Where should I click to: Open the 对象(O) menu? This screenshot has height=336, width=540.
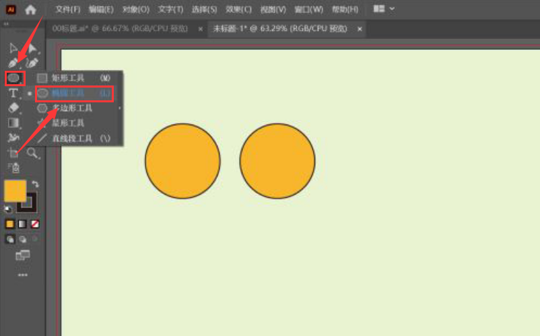tap(136, 9)
